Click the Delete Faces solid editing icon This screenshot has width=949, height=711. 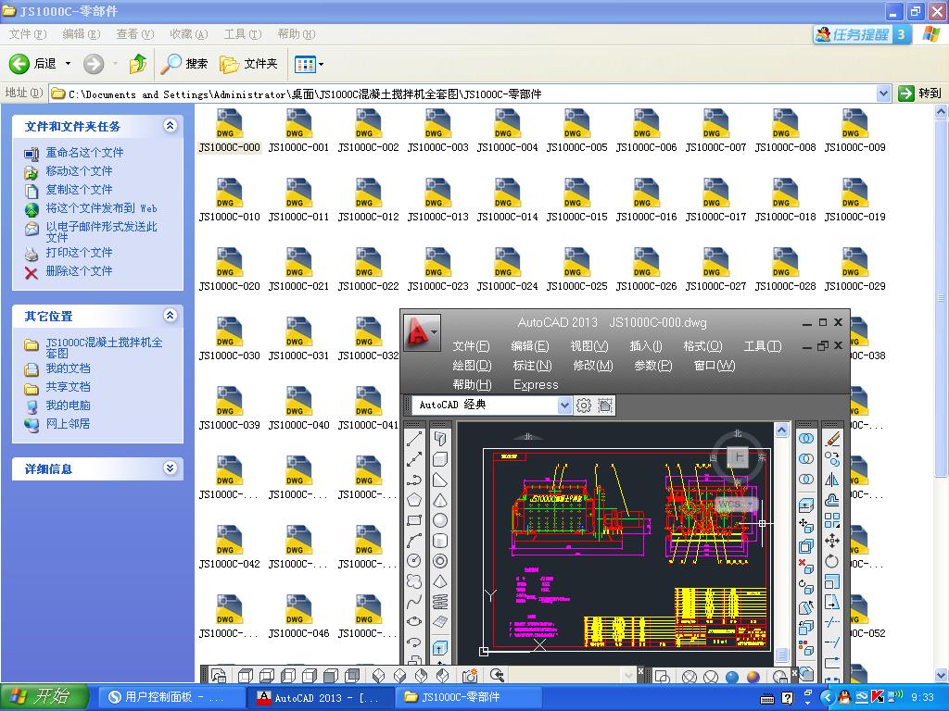click(805, 567)
